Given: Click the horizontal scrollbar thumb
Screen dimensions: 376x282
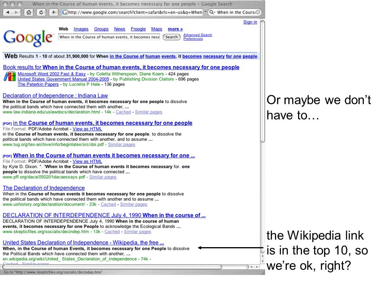Looking at the screenshot, I should tap(112, 267).
